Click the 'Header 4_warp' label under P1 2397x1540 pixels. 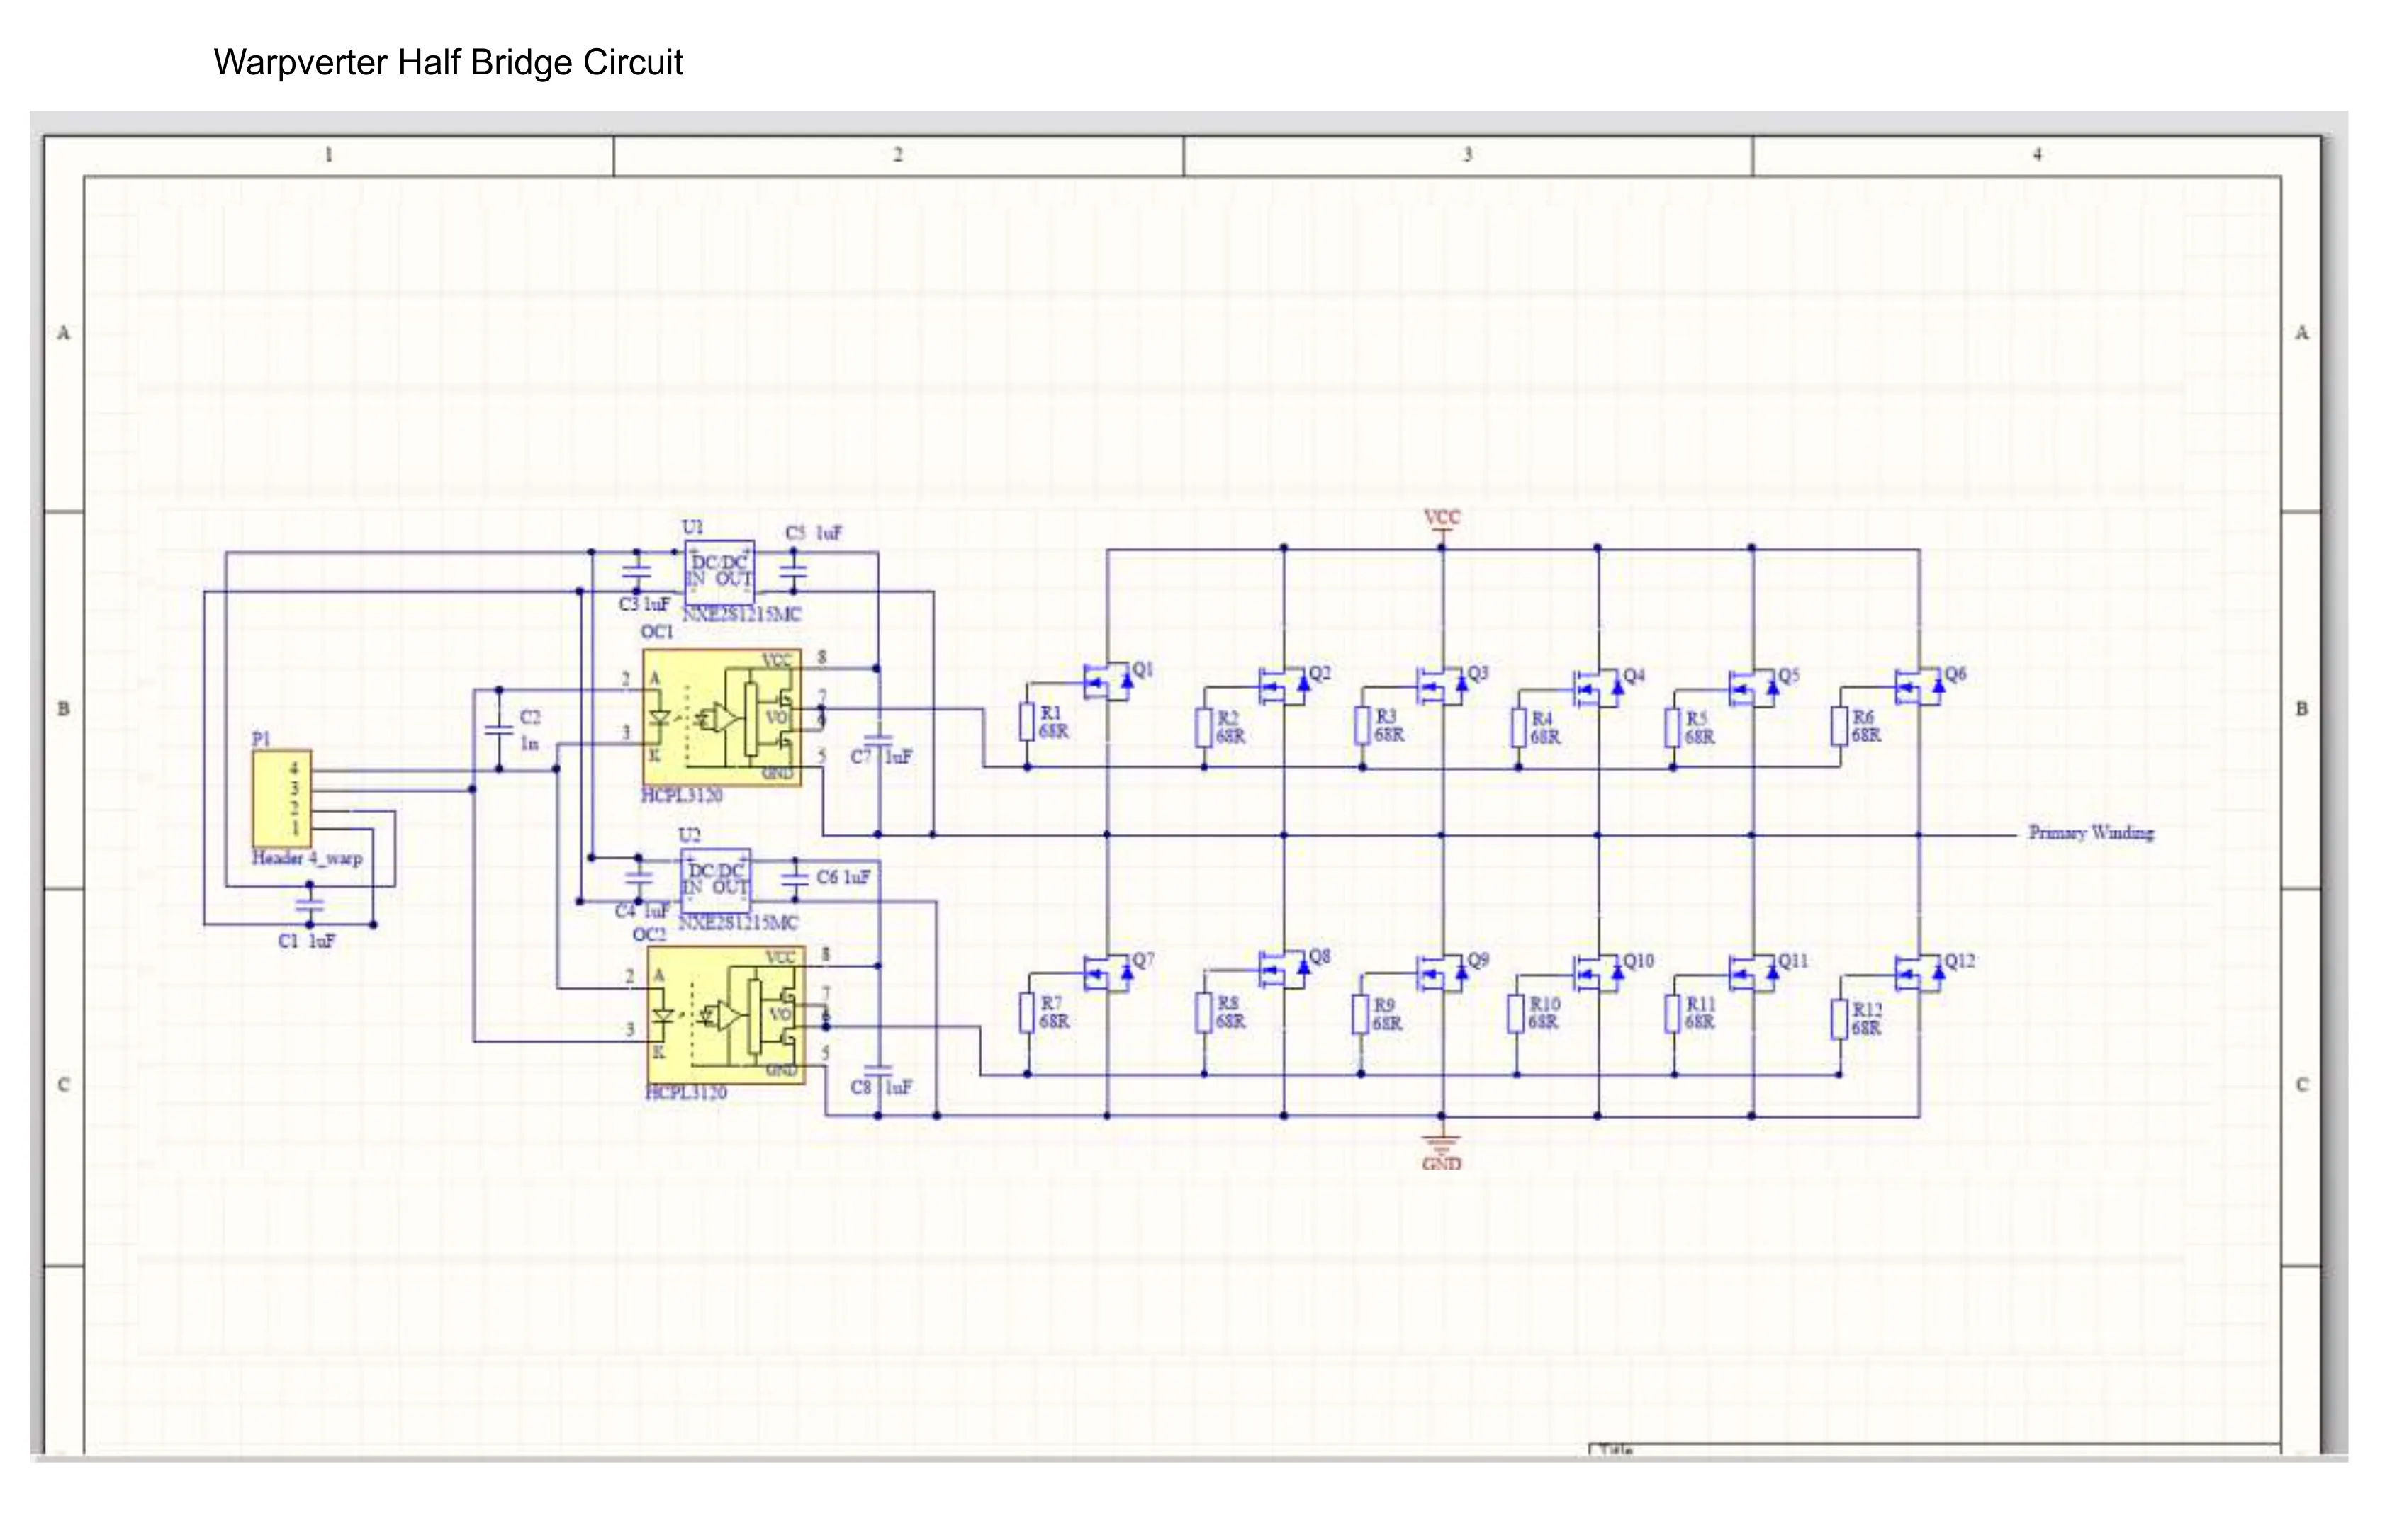click(307, 858)
